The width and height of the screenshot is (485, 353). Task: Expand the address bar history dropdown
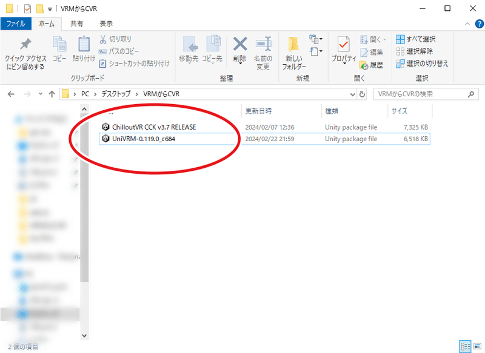point(352,94)
